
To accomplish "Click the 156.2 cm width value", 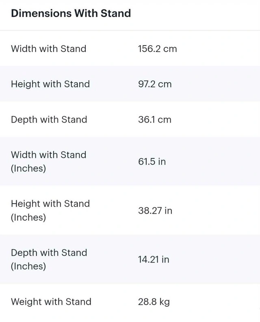I will tap(157, 49).
